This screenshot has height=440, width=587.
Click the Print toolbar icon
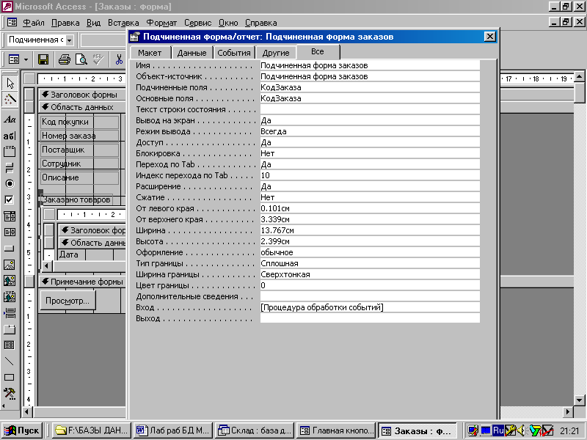pyautogui.click(x=64, y=59)
